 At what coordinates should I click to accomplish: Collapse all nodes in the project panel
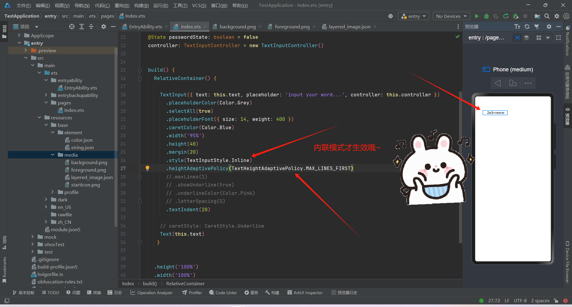pyautogui.click(x=91, y=27)
